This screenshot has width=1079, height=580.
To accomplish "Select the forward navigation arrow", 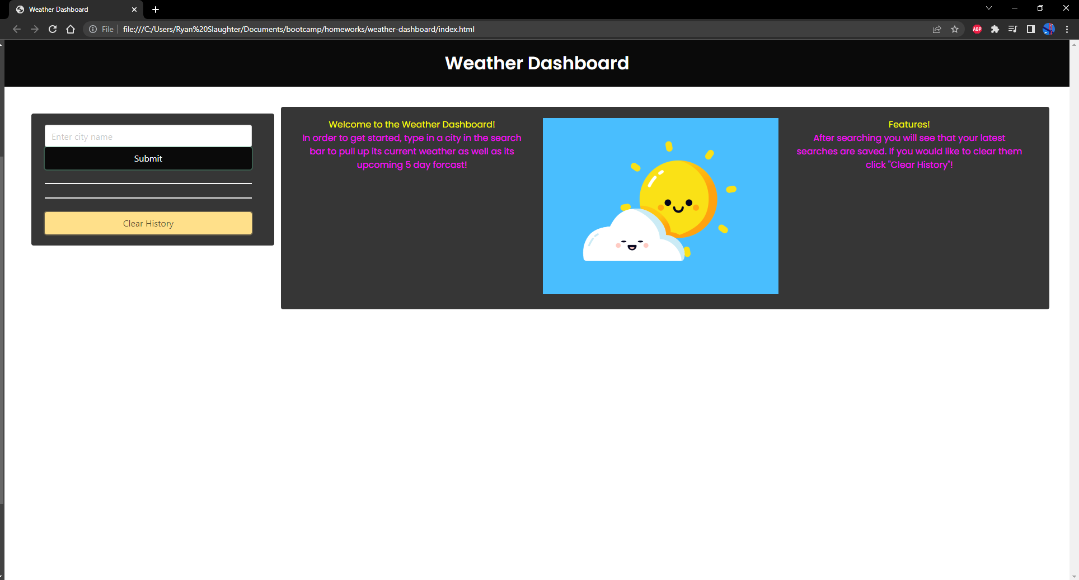I will pyautogui.click(x=35, y=29).
